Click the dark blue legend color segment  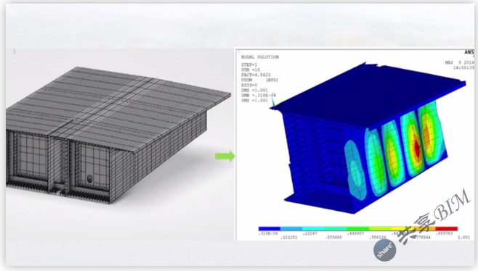[x=270, y=228]
